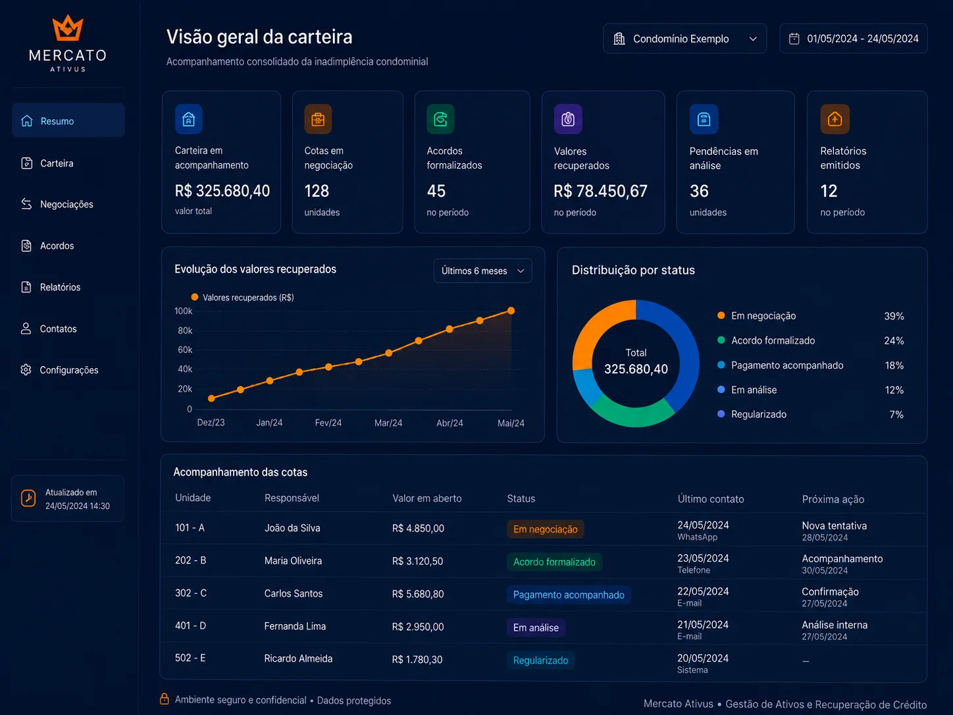Open the Últimos 6 meses period dropdown
Image resolution: width=953 pixels, height=715 pixels.
coord(482,271)
